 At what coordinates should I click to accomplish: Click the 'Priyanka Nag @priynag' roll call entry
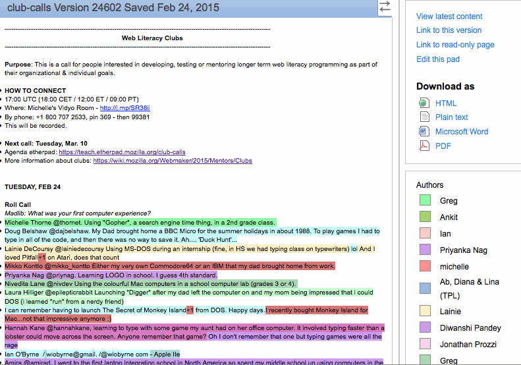[111, 275]
